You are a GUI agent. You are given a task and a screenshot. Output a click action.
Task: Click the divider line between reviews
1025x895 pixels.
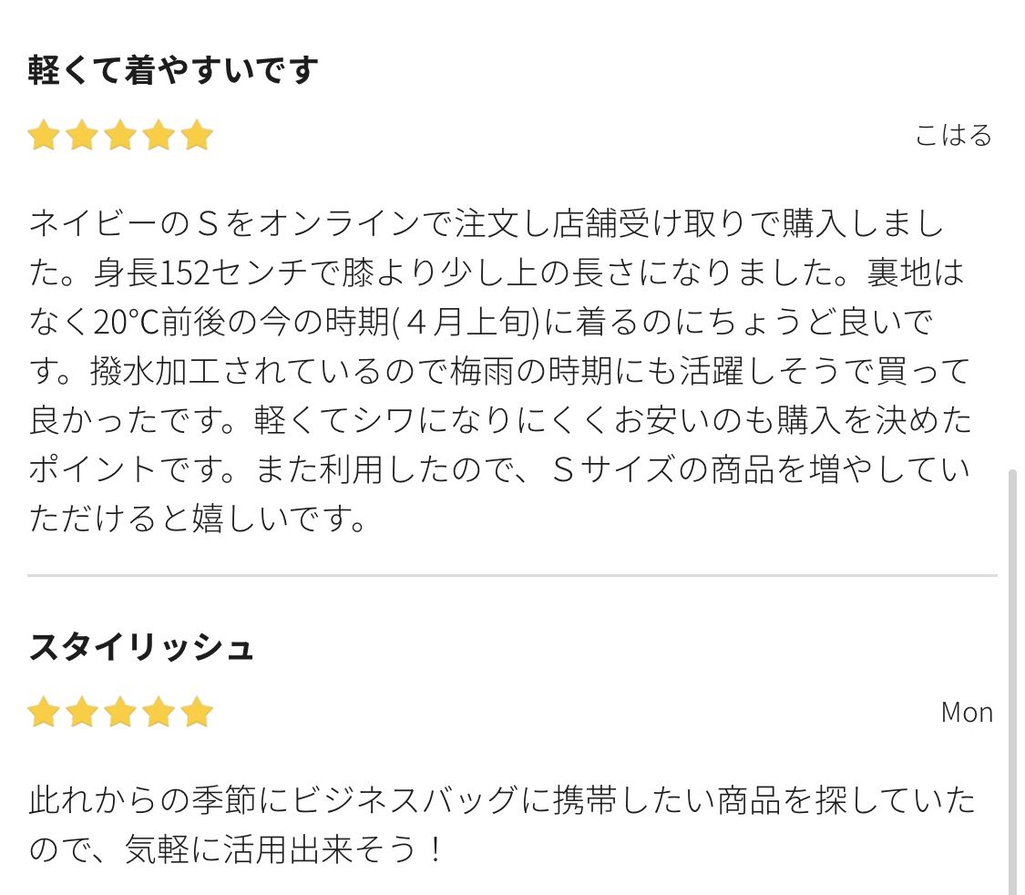coord(512,575)
